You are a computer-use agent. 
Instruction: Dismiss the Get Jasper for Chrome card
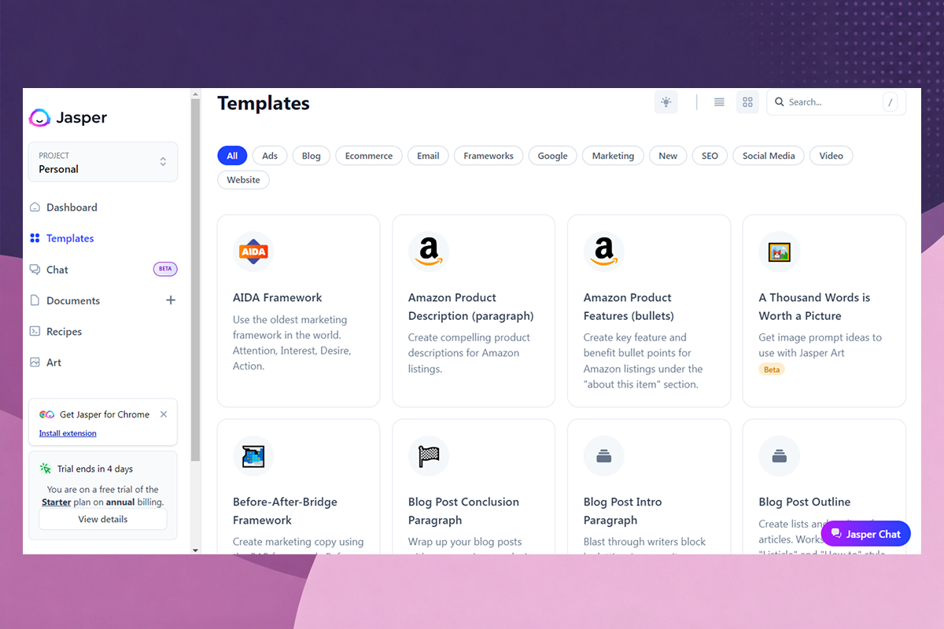coord(164,414)
